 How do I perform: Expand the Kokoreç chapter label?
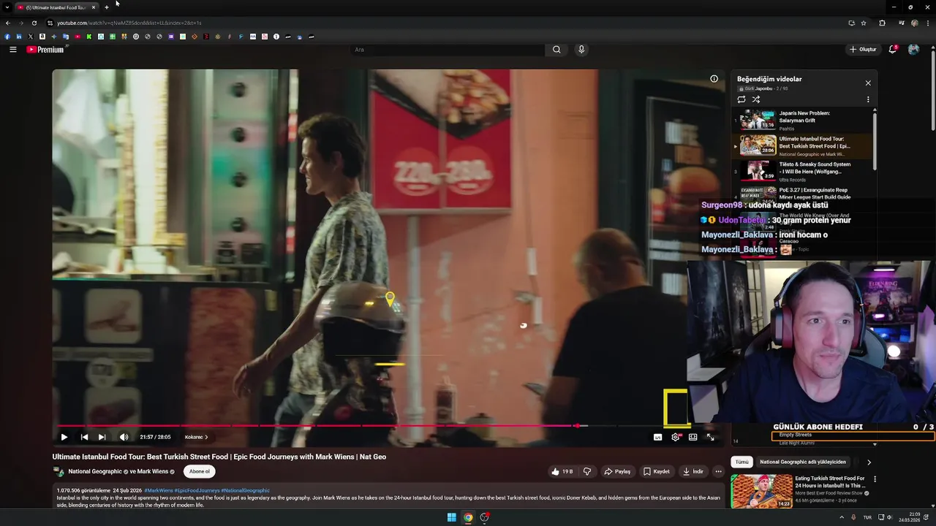point(196,437)
